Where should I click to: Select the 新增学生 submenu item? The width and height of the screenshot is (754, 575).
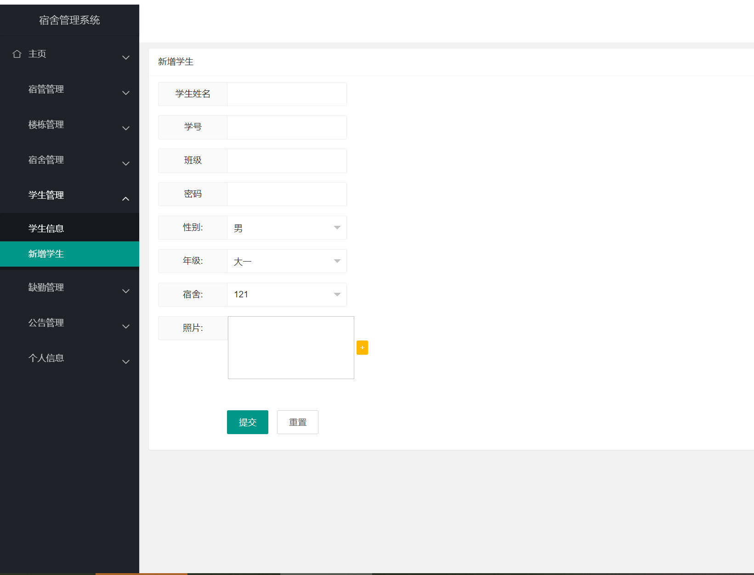coord(69,254)
